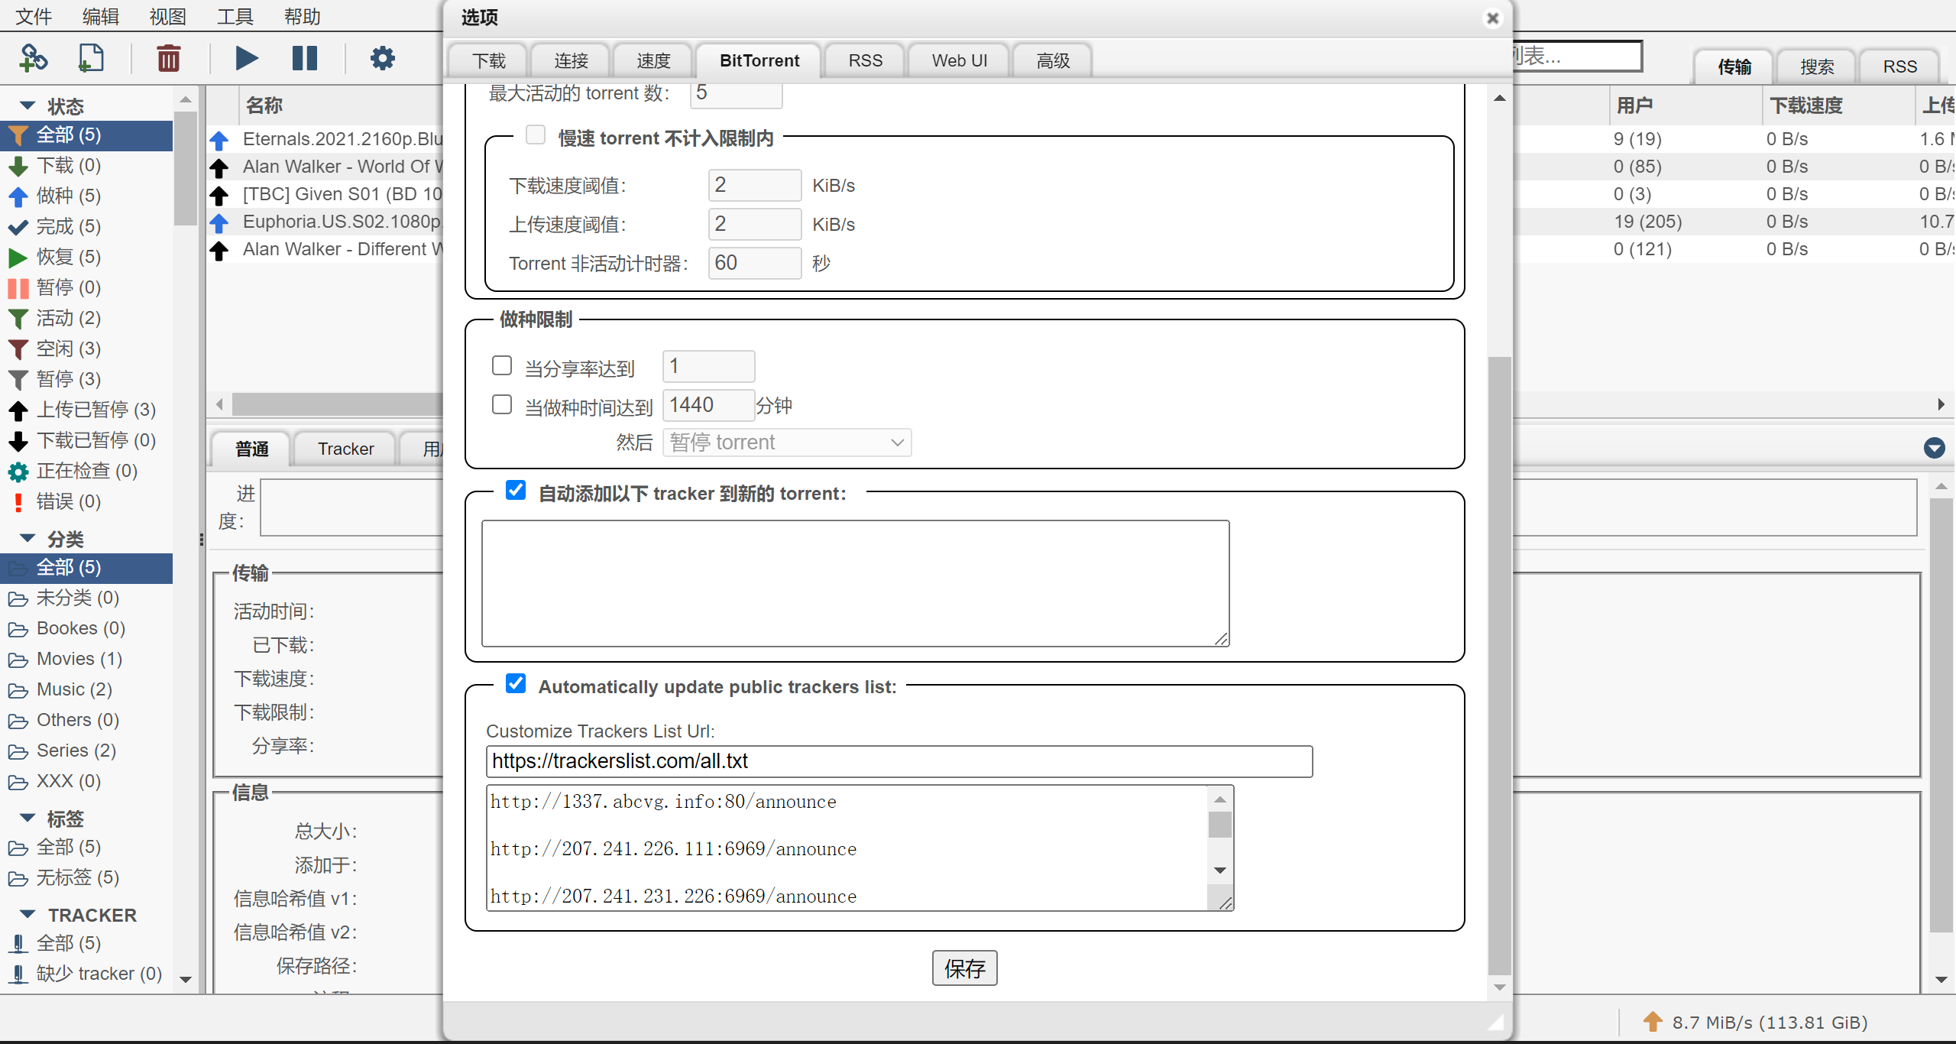Click the 保存 save button

click(x=964, y=968)
